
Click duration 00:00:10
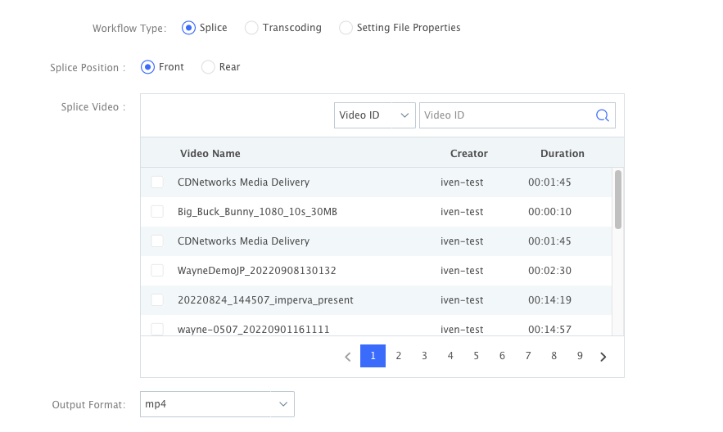tap(549, 212)
